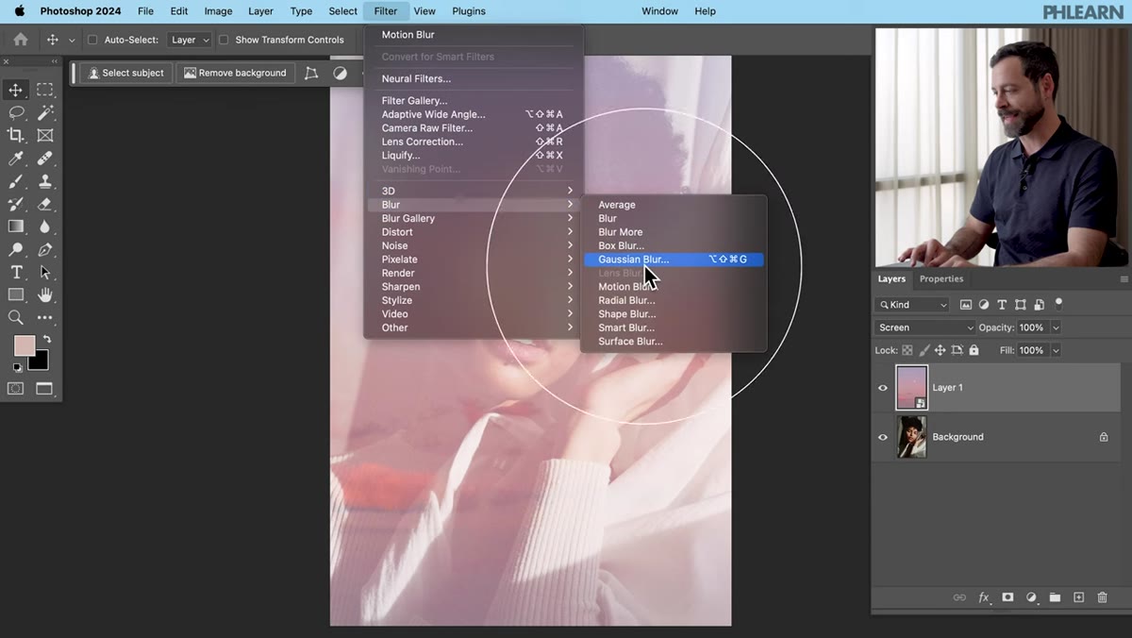Click the Select subject button

point(125,73)
